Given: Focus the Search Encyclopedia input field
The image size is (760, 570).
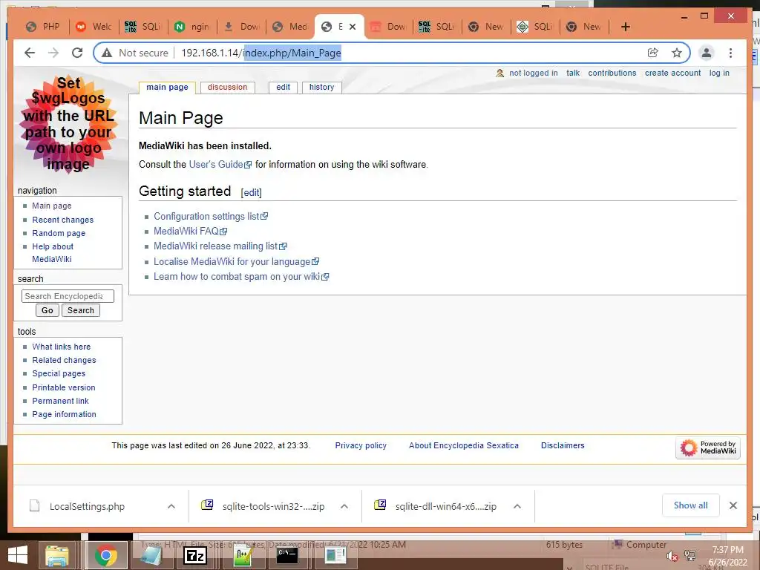Looking at the screenshot, I should 68,296.
